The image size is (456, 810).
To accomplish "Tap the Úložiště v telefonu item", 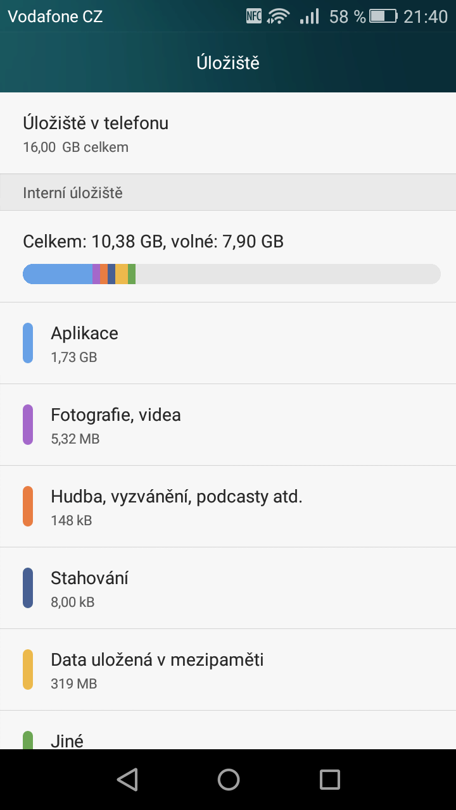I will click(x=228, y=133).
